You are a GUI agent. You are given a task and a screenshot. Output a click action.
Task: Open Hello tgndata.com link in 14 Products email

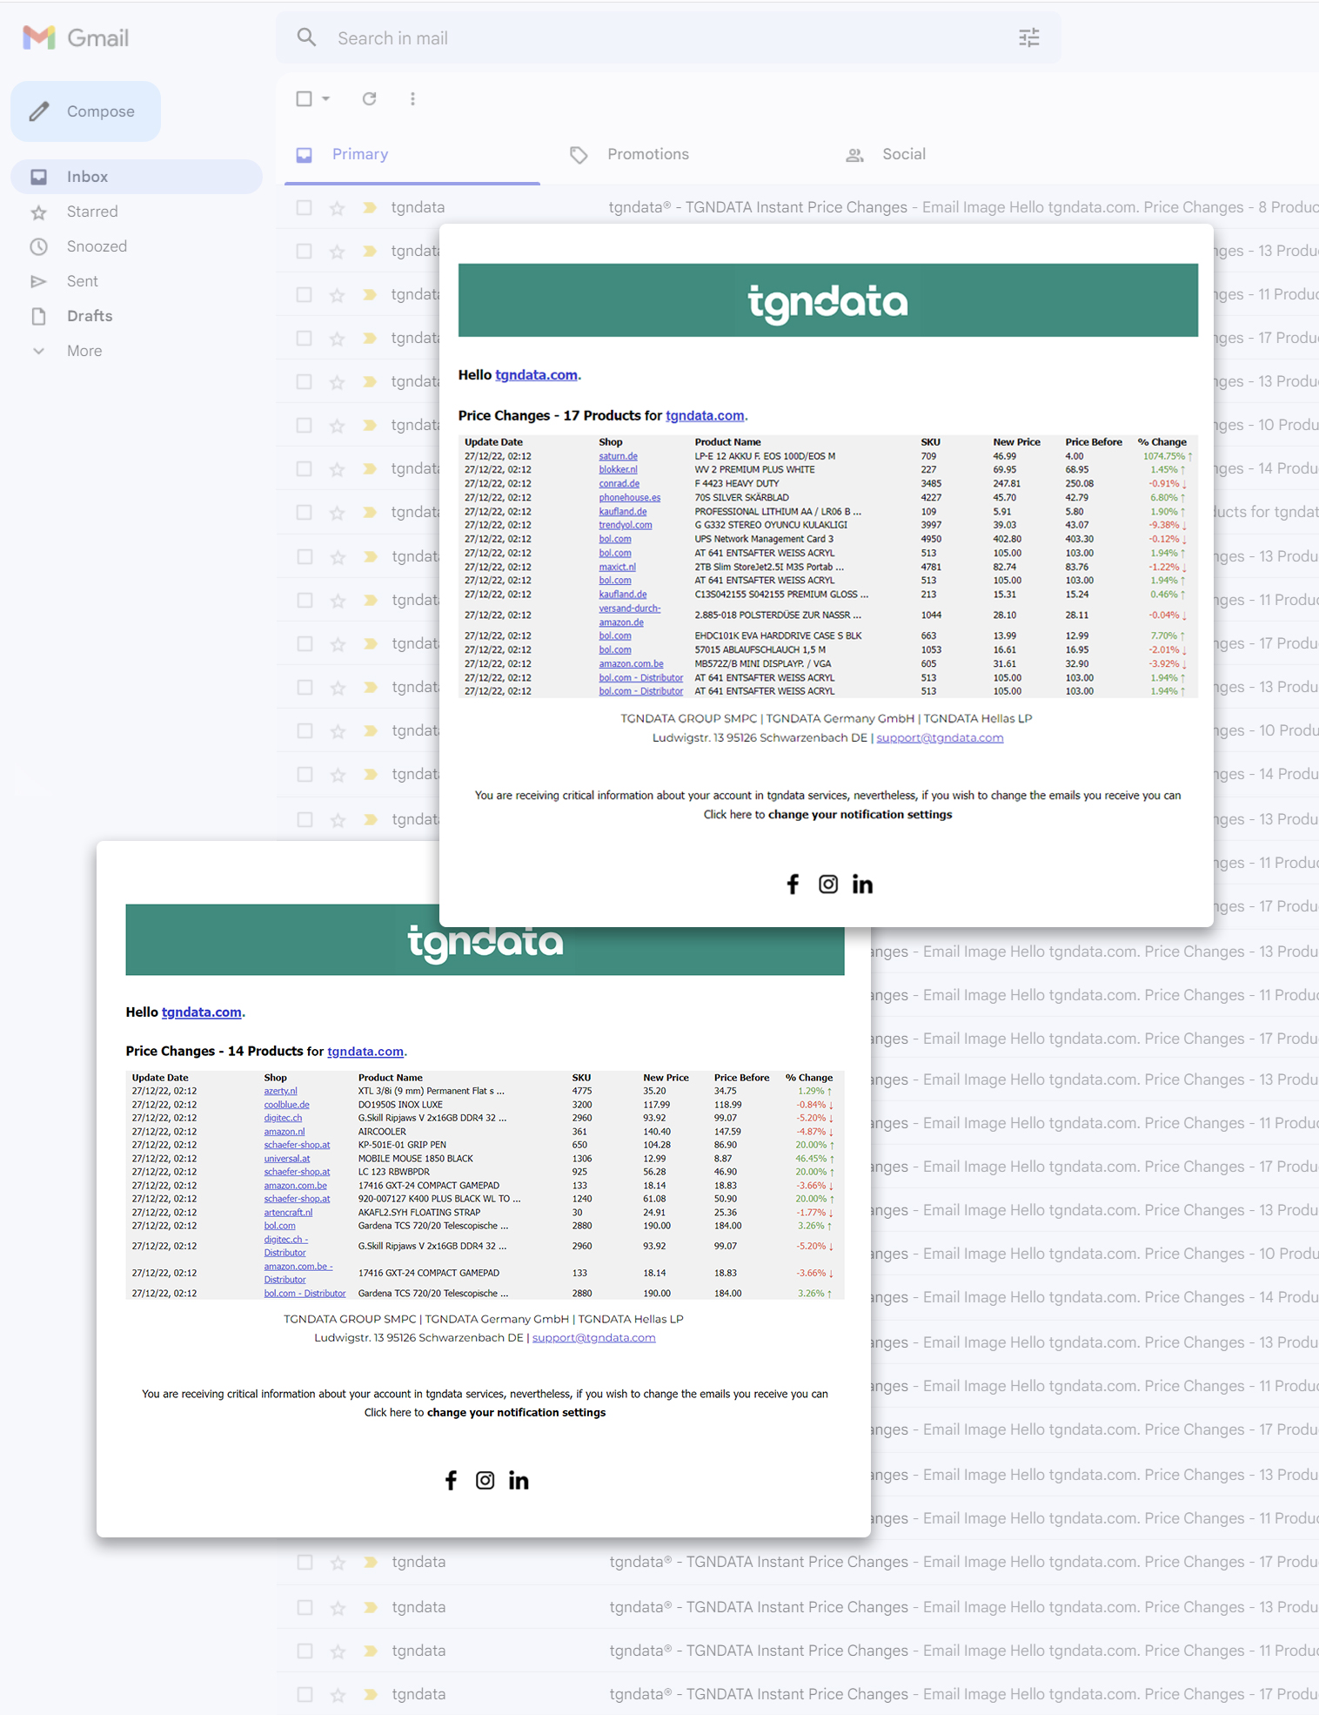coord(202,1012)
